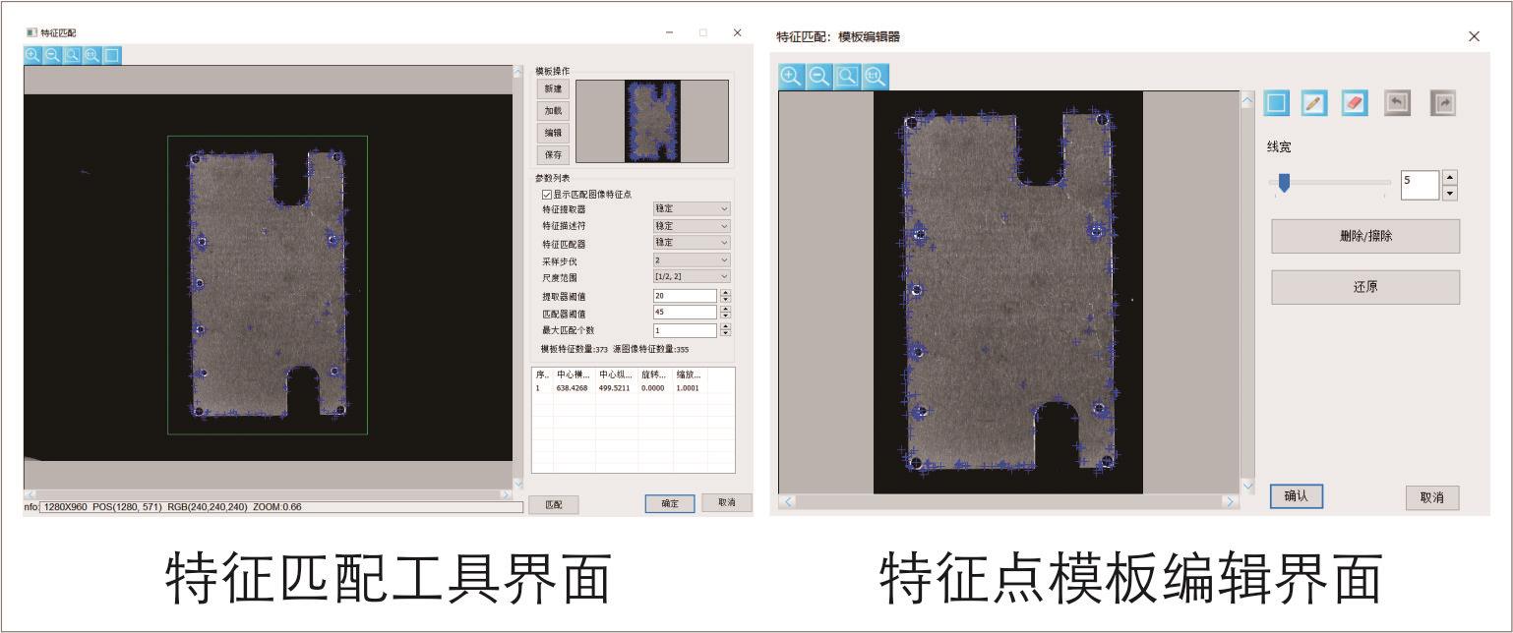Screen dimensions: 1513x633
Task: Click zoom-in icon in 特征匹配 window toolbar
Action: click(32, 56)
